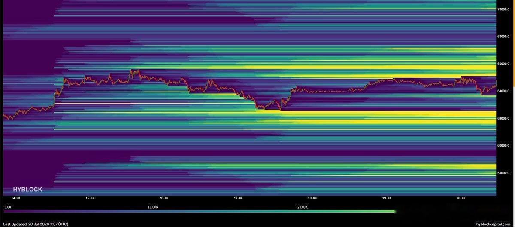This screenshot has width=515, height=227.
Task: Click the 60000.0 price axis label
Action: click(x=504, y=146)
